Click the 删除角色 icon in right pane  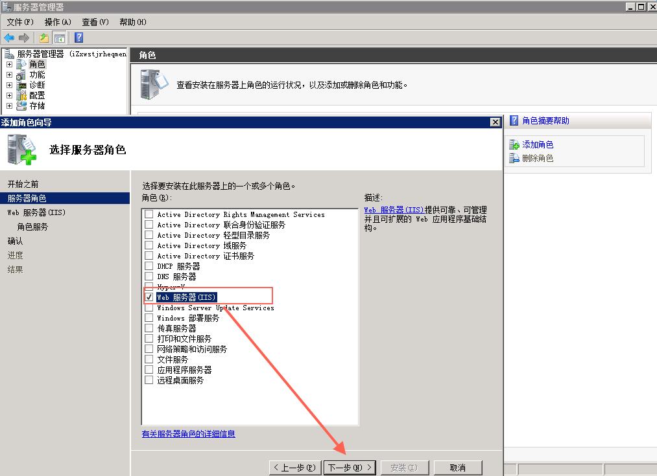point(514,158)
